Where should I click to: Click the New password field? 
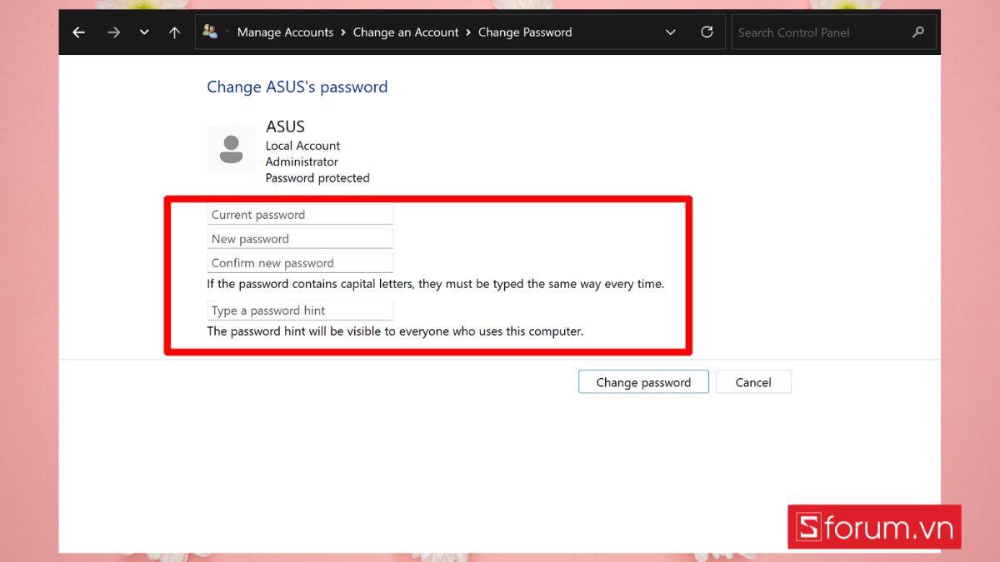[300, 239]
